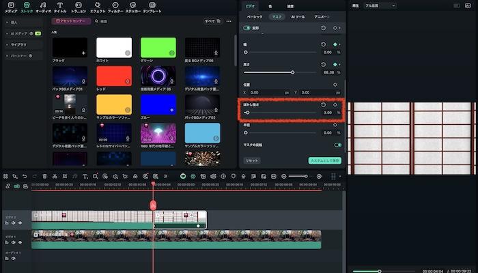The height and width of the screenshot is (273, 478).
Task: Click the scissors split icon in timeline toolbar
Action: point(55,176)
